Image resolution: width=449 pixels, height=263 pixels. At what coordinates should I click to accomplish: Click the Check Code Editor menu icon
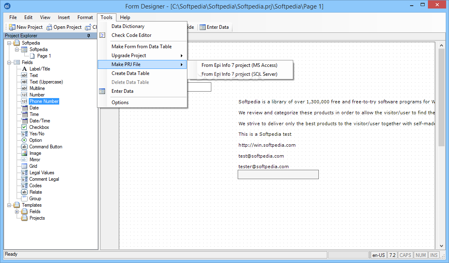[102, 35]
